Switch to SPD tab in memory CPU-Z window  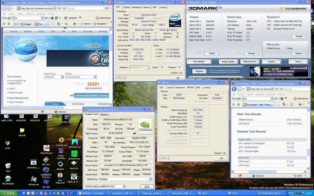point(198,88)
